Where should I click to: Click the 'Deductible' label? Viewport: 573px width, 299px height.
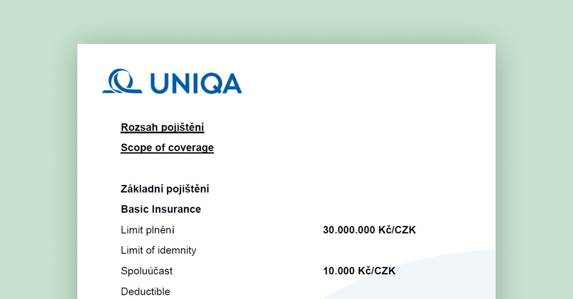(x=145, y=291)
